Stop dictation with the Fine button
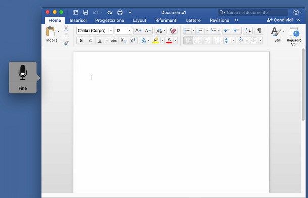Image resolution: width=308 pixels, height=198 pixels. [x=23, y=88]
